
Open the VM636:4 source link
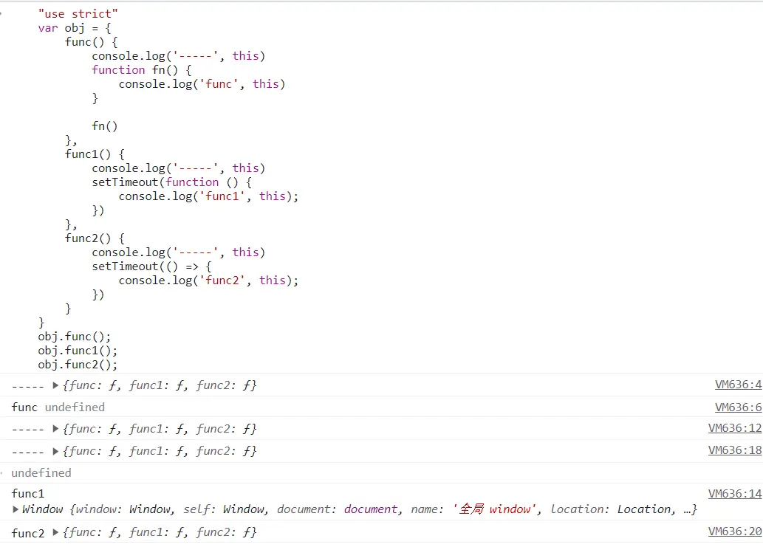(737, 385)
